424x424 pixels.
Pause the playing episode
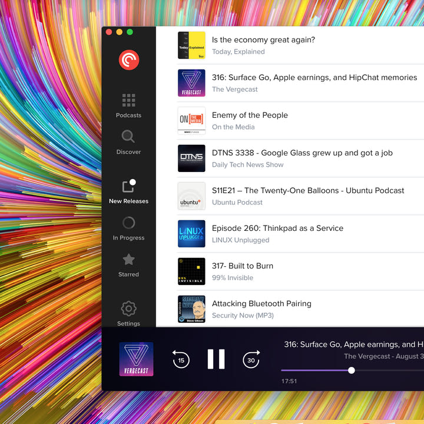(x=216, y=359)
